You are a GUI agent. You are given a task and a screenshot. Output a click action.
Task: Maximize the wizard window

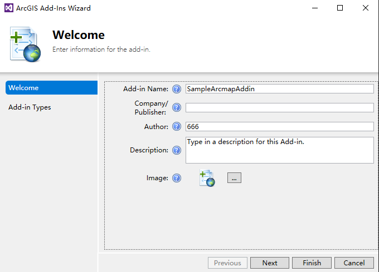tap(340, 8)
